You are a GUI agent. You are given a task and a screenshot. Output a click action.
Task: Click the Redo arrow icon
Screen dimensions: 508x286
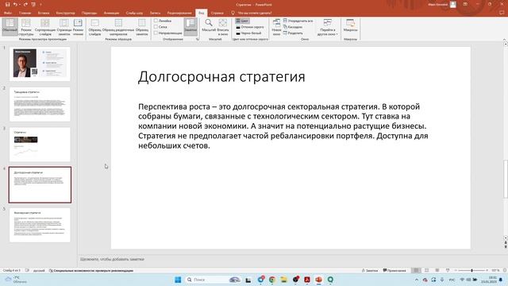pos(25,5)
